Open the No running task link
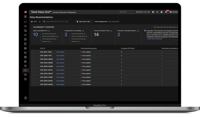This screenshot has width=200, height=117. [x=114, y=21]
